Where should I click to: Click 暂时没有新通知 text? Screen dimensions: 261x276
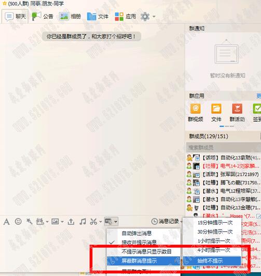pos(227,76)
